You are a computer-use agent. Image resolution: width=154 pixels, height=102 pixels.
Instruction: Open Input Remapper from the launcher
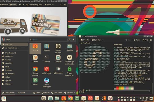tap(47, 83)
